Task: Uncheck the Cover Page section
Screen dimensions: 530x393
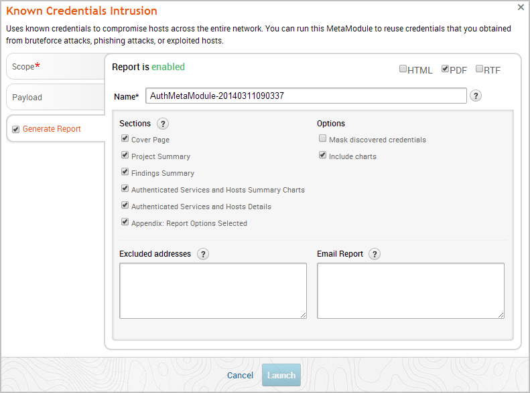Action: (125, 139)
